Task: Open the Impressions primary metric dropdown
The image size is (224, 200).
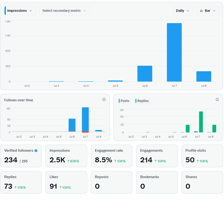Action: coord(20,11)
